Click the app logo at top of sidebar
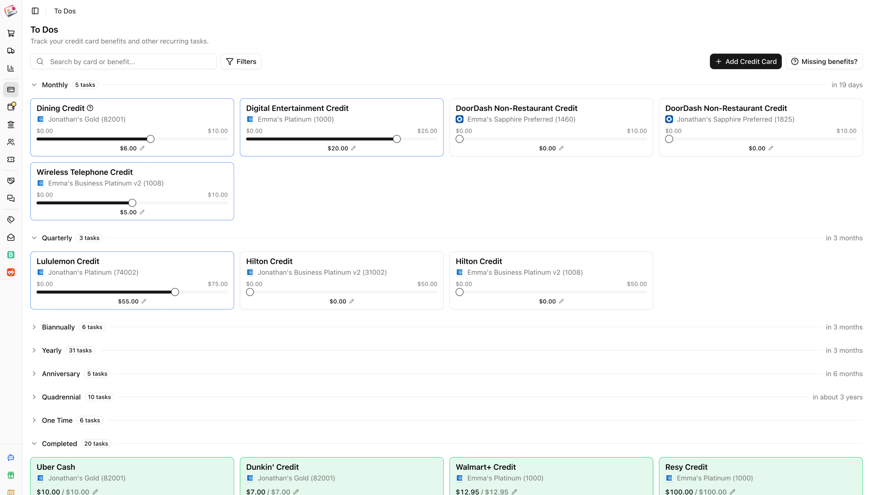The height and width of the screenshot is (495, 869). (x=11, y=11)
